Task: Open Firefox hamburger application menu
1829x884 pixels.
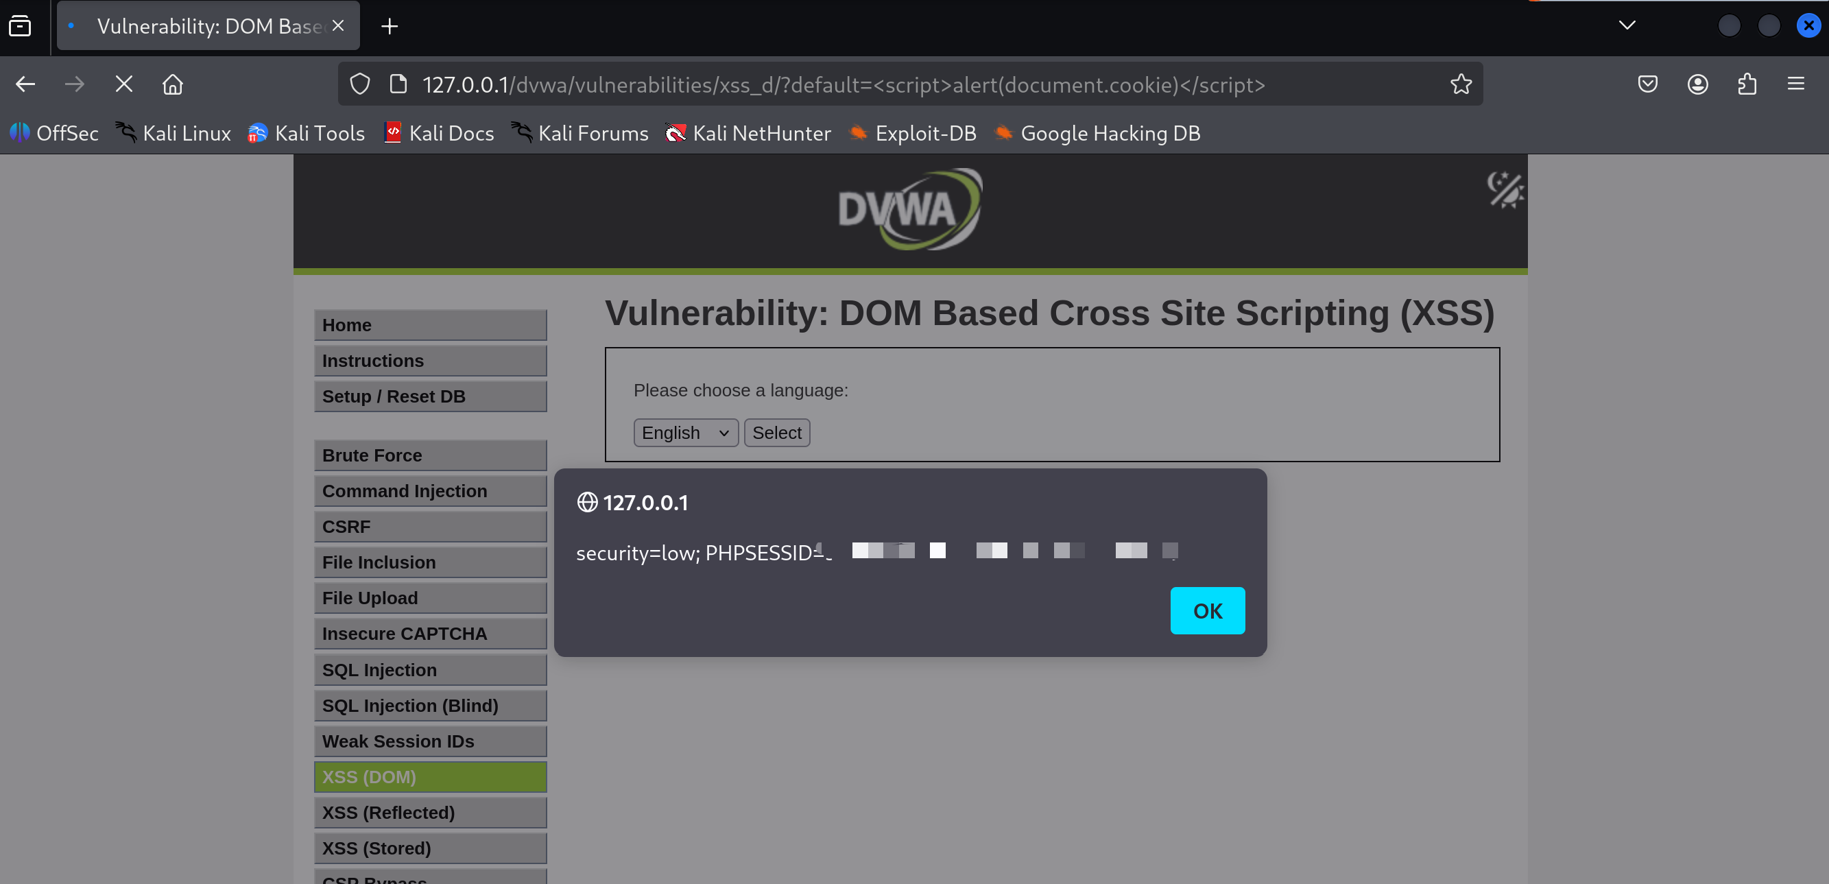Action: (x=1795, y=84)
